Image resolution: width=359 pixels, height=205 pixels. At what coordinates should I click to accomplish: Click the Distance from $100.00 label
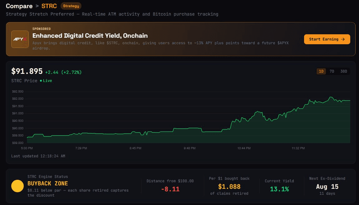[170, 181]
